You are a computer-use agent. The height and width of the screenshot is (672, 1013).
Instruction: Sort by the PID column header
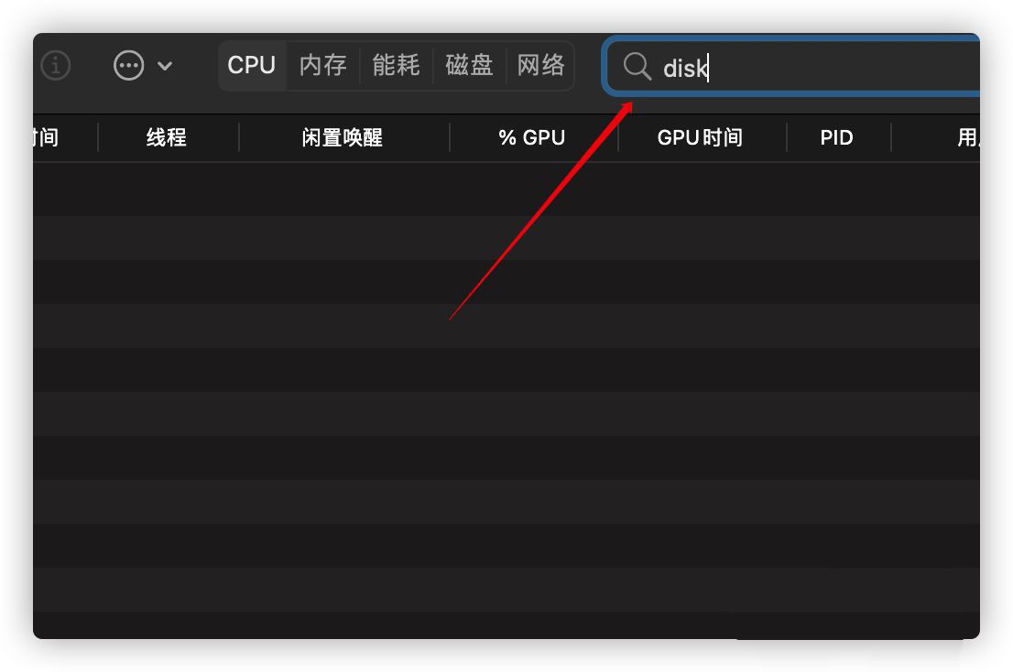(x=836, y=137)
